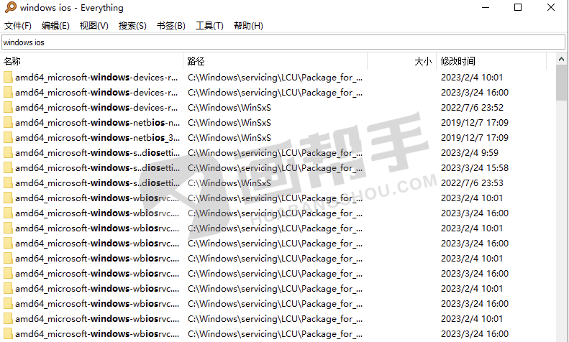Select the devices-r entry modified 2023/3/24 16:00
This screenshot has height=342, width=569.
(x=96, y=93)
